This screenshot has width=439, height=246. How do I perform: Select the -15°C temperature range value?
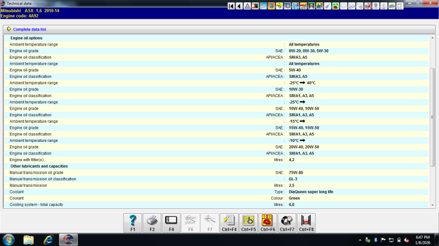coord(297,121)
